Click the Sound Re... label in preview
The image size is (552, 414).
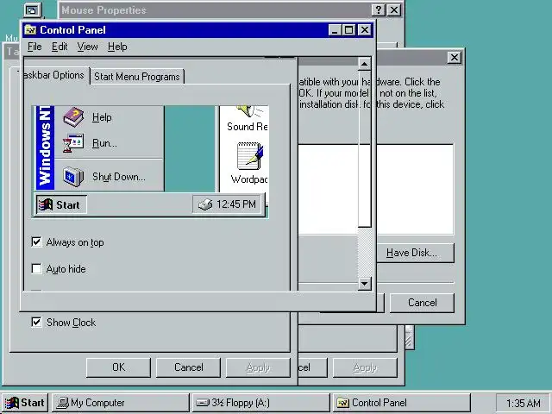pyautogui.click(x=248, y=127)
